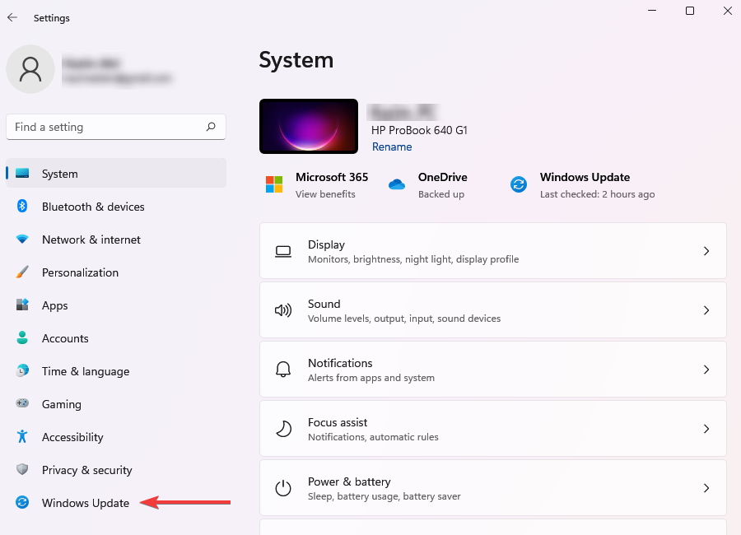
Task: Open Windows Update status icon at top
Action: click(x=519, y=184)
